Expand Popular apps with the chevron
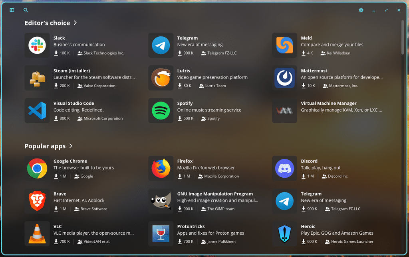The width and height of the screenshot is (409, 257). [71, 146]
